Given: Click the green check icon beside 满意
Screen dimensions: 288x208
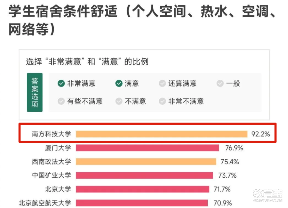Looking at the screenshot, I should click(119, 83).
